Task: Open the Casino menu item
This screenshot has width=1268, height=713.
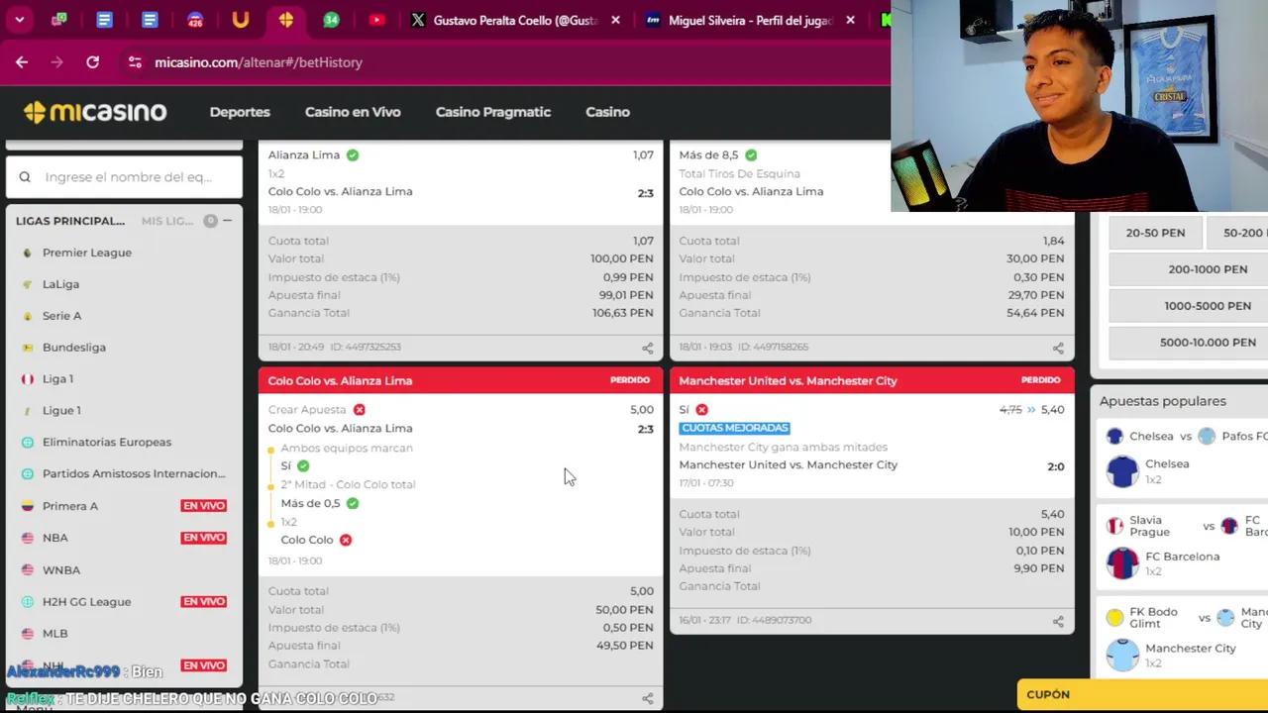Action: pyautogui.click(x=607, y=112)
